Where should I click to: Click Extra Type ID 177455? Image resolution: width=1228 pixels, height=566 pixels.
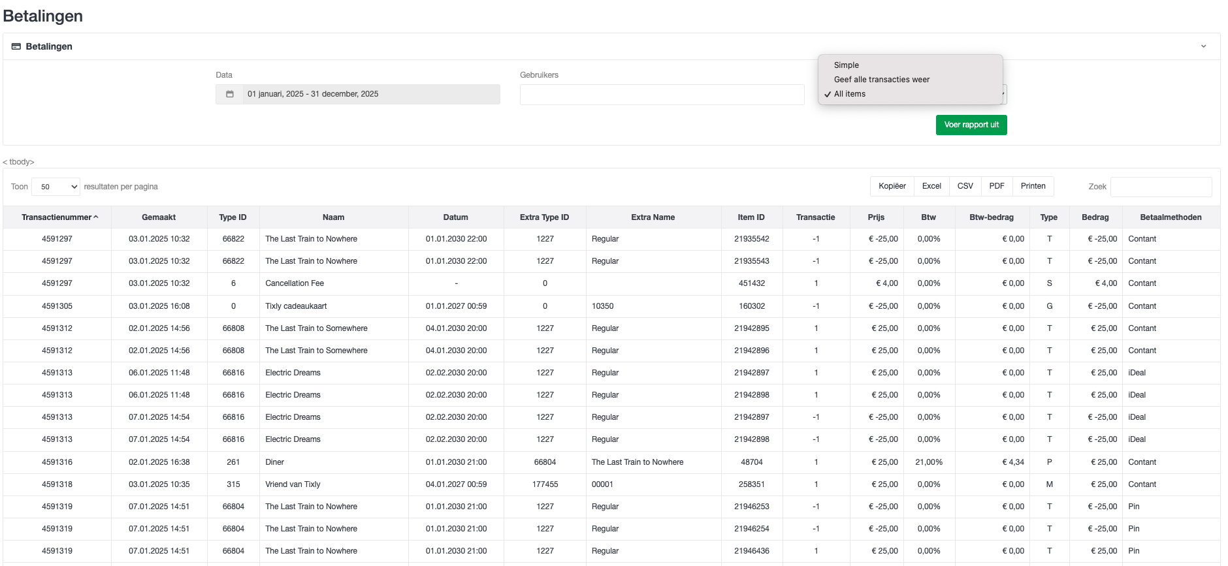coord(545,484)
